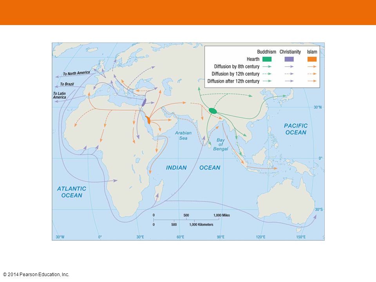Click the green Buddhism hearth oval on map
The width and height of the screenshot is (376, 282).
[213, 111]
